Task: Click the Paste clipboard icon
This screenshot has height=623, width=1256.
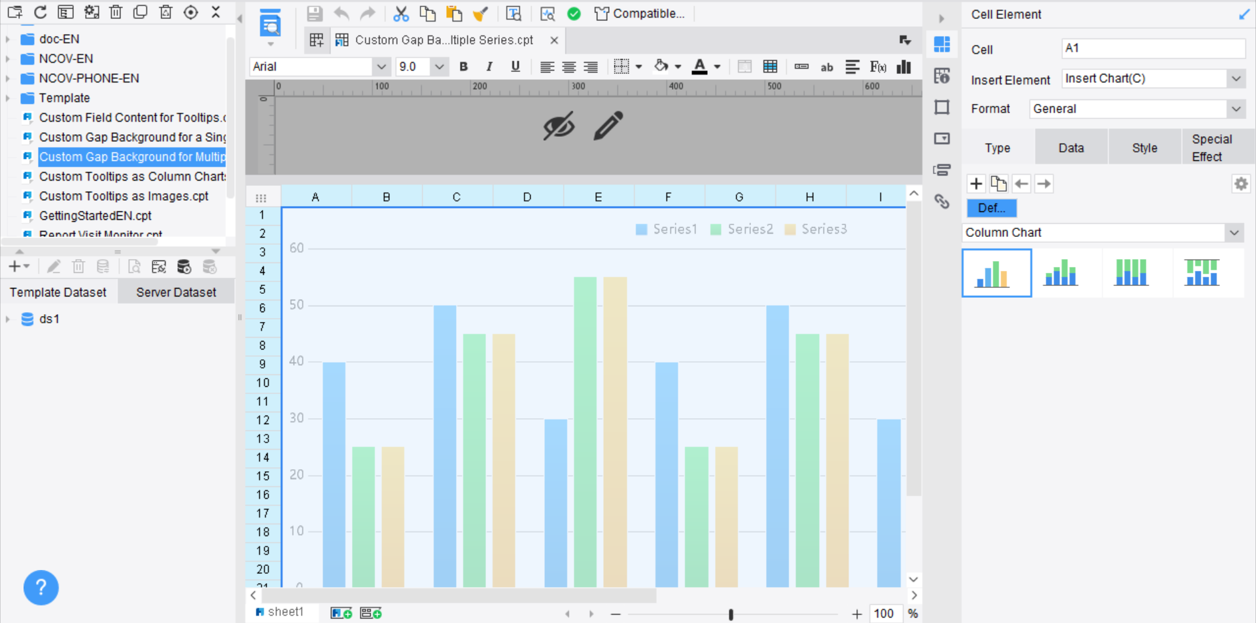Action: [x=453, y=13]
